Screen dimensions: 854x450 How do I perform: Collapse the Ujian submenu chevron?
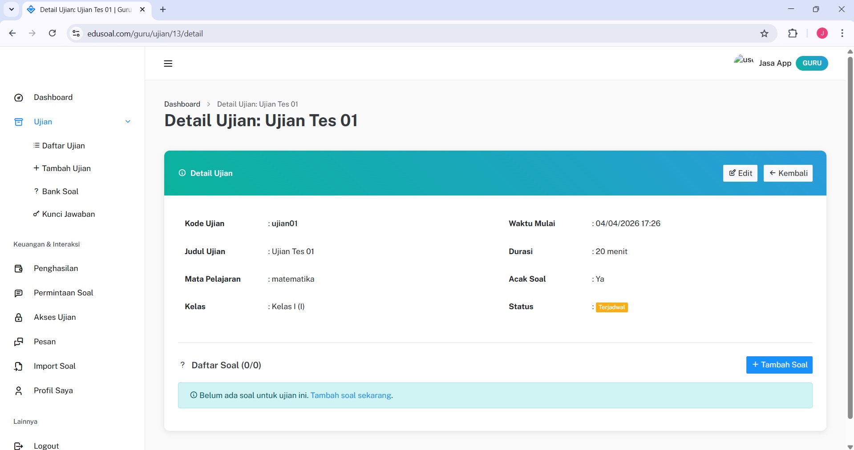pos(128,122)
